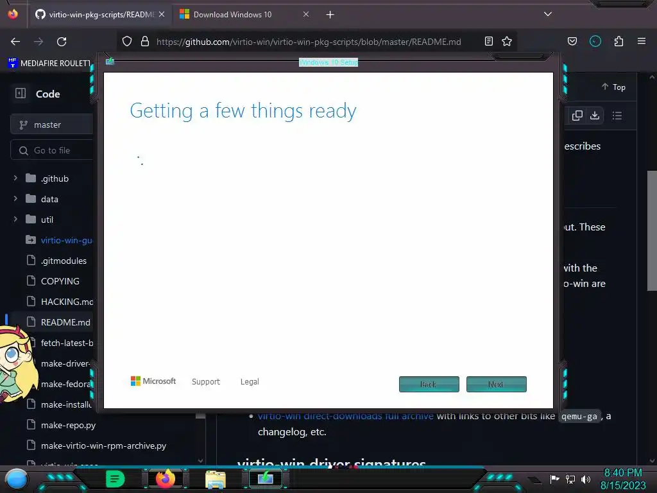Switch to Firefox on the taskbar
657x493 pixels.
point(166,478)
